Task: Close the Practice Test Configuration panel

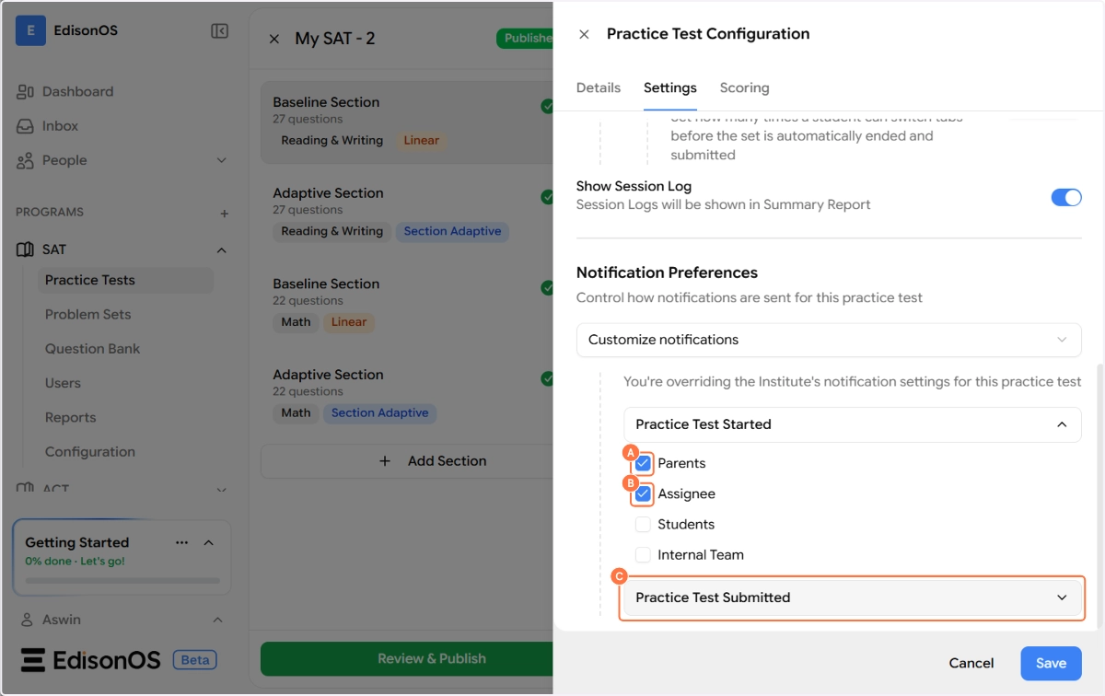Action: (584, 34)
